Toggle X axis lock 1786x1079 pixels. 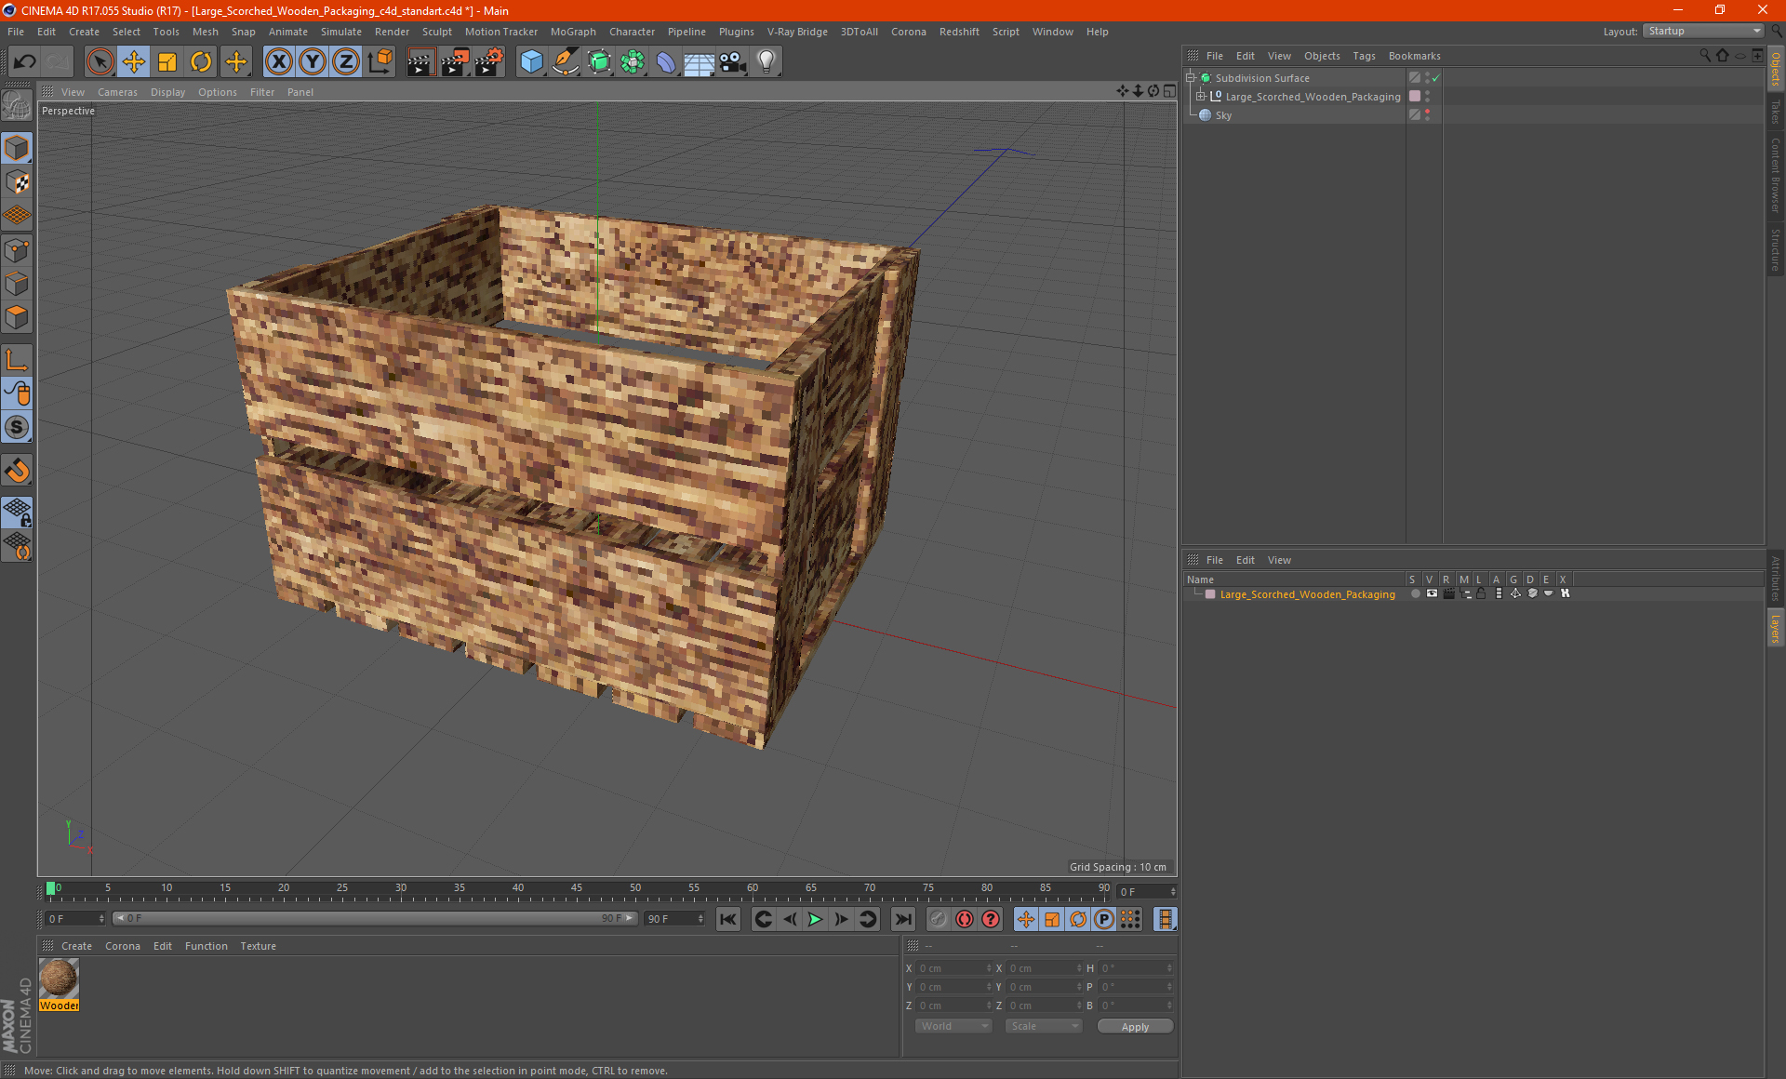coord(278,62)
